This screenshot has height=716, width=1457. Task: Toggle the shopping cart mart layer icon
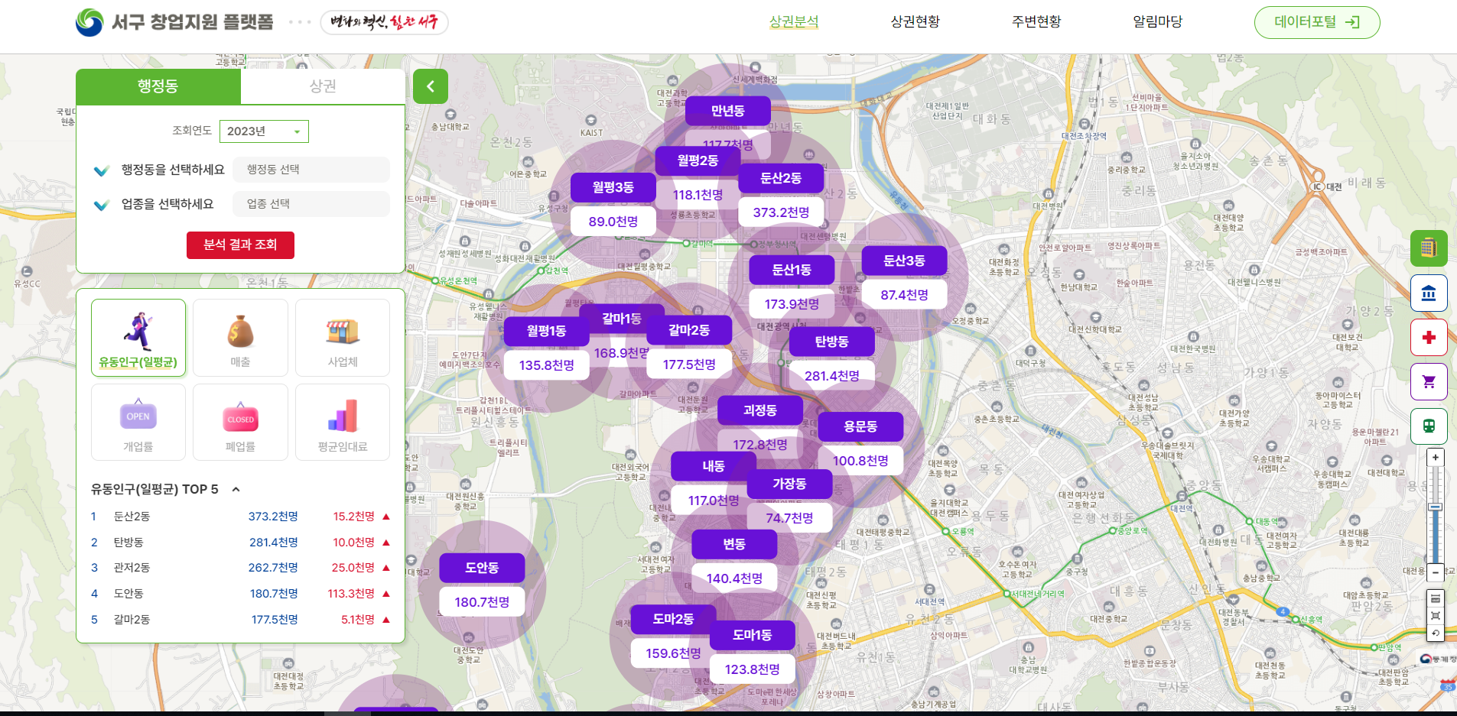click(x=1429, y=381)
